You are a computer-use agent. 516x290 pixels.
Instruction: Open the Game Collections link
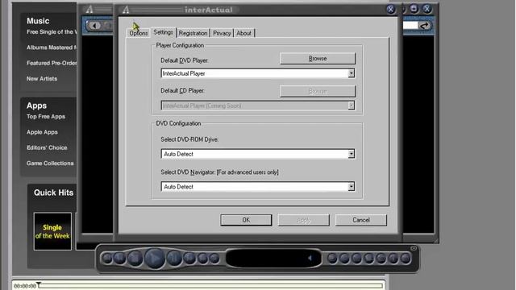pyautogui.click(x=50, y=163)
